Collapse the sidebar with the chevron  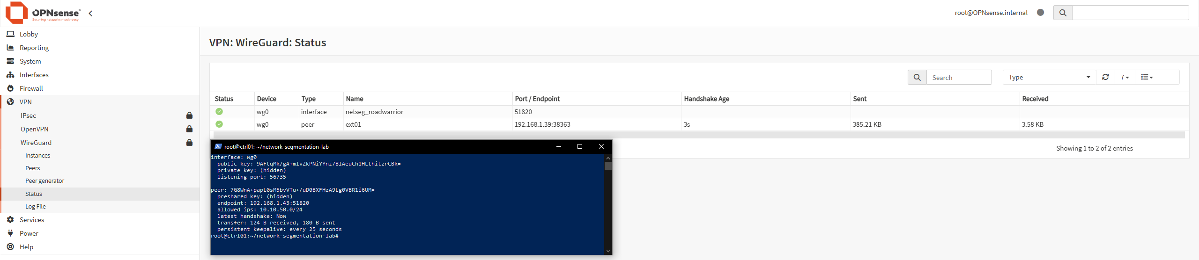90,14
